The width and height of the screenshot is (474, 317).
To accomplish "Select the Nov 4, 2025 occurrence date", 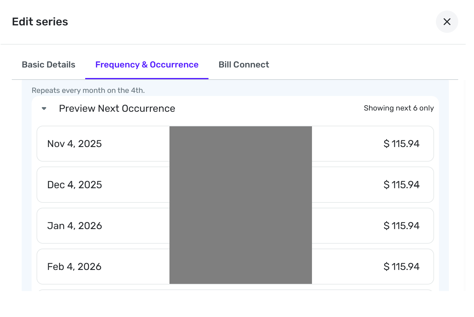I will (74, 144).
